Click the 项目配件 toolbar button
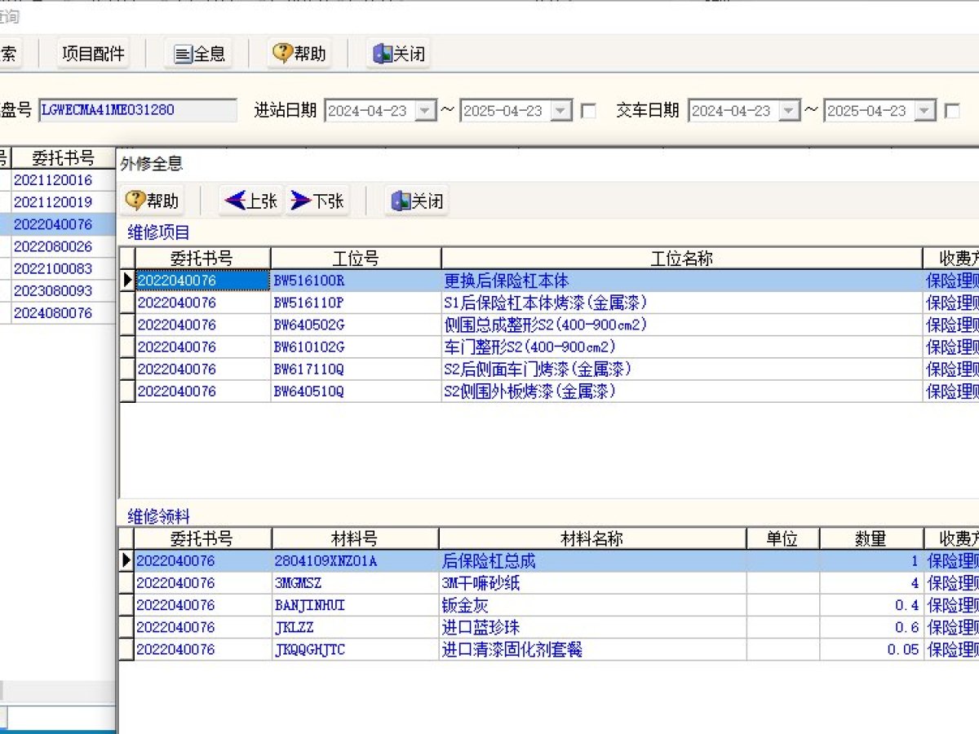 coord(94,54)
